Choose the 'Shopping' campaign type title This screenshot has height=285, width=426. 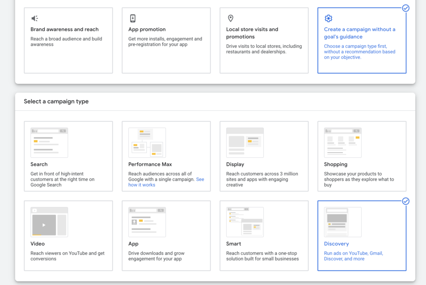[x=336, y=164]
